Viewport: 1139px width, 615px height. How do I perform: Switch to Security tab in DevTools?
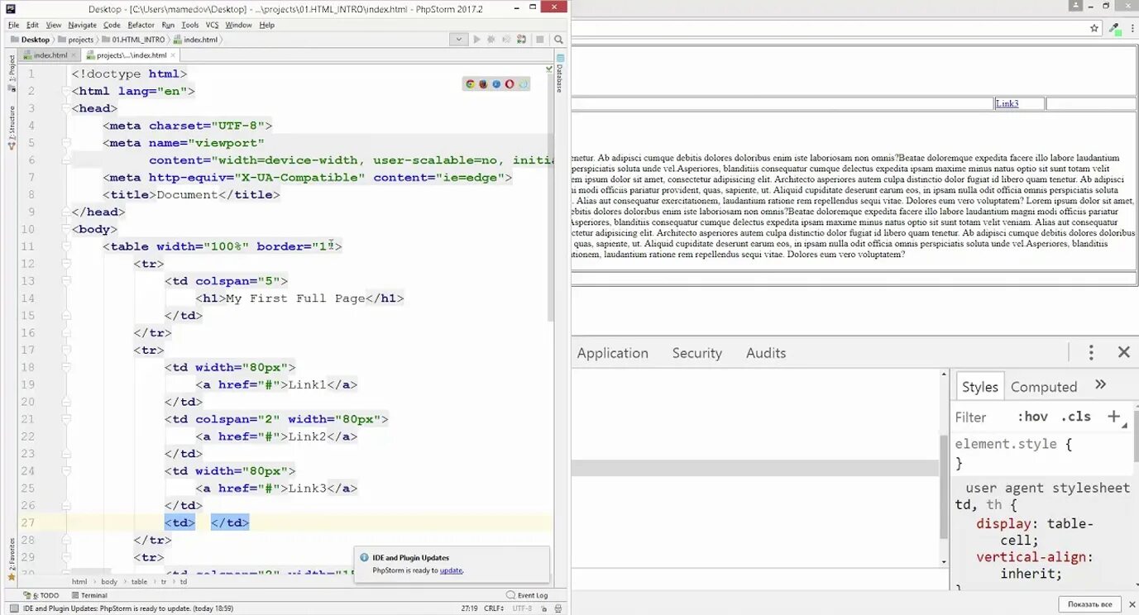[696, 353]
